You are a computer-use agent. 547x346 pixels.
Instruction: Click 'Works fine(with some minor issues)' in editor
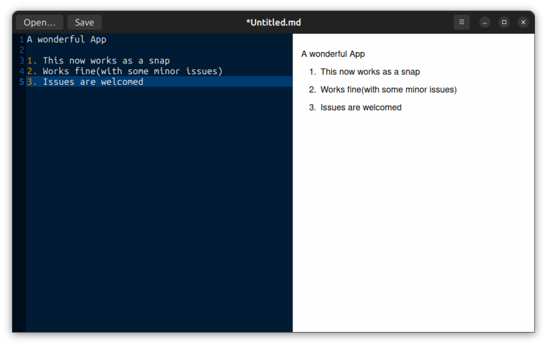pyautogui.click(x=132, y=71)
